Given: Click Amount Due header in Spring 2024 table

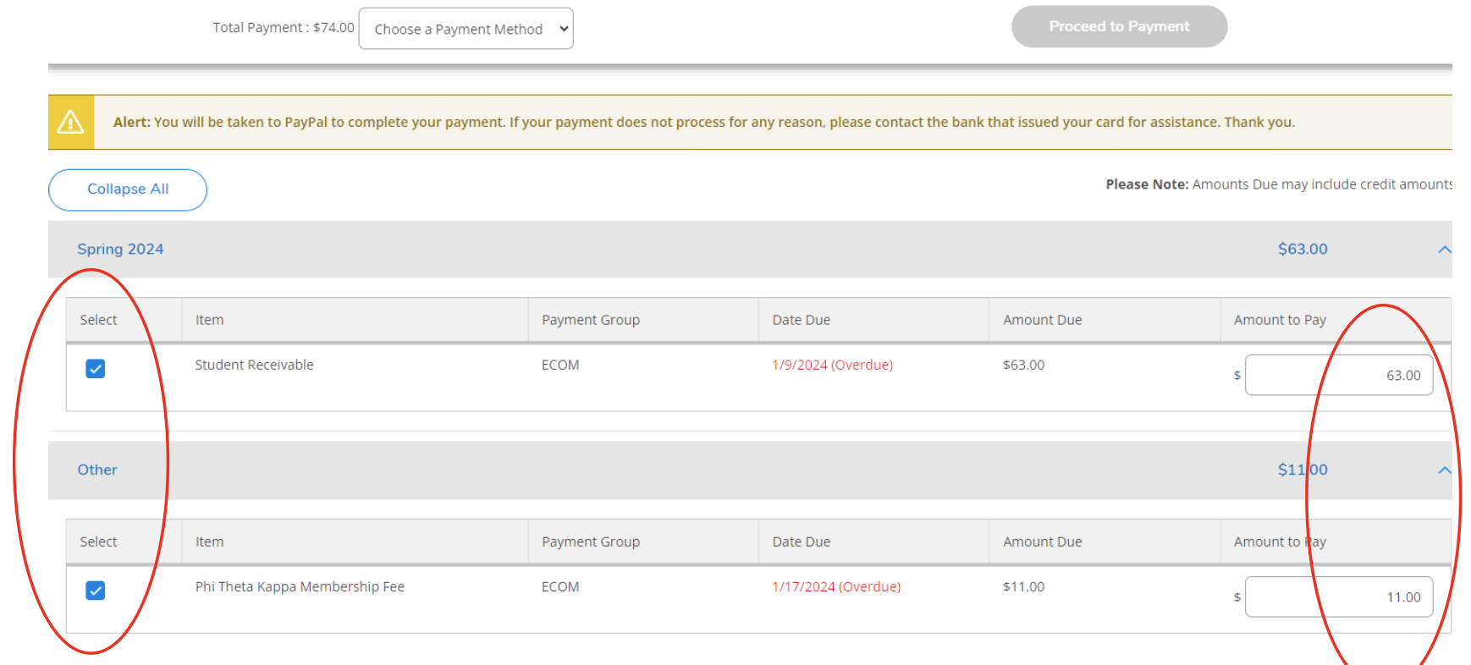Looking at the screenshot, I should pos(1042,320).
